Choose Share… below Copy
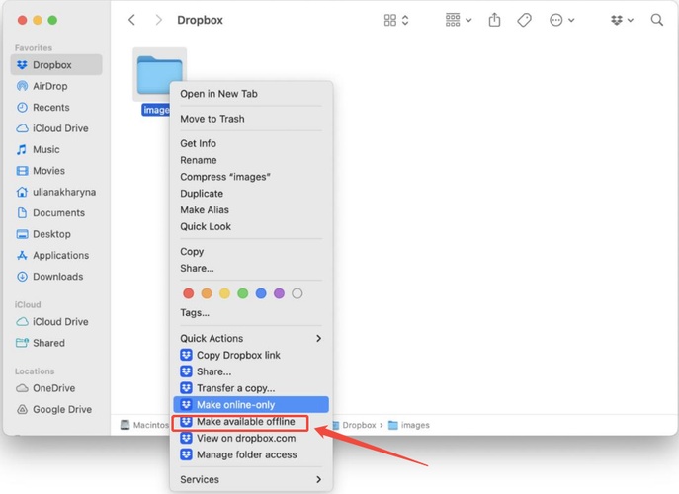This screenshot has width=679, height=494. [251, 269]
